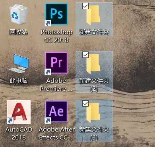155x147 pixels.
Task: Select the Recycle Bin (回收站) icon
Action: point(19,14)
